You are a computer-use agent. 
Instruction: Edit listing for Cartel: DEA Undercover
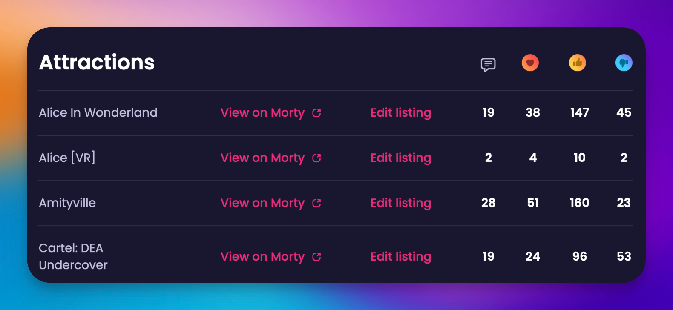click(401, 257)
